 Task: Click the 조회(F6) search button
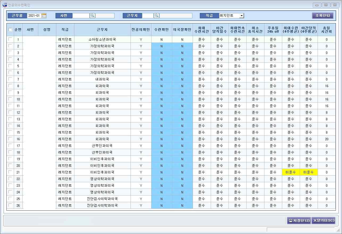point(323,16)
